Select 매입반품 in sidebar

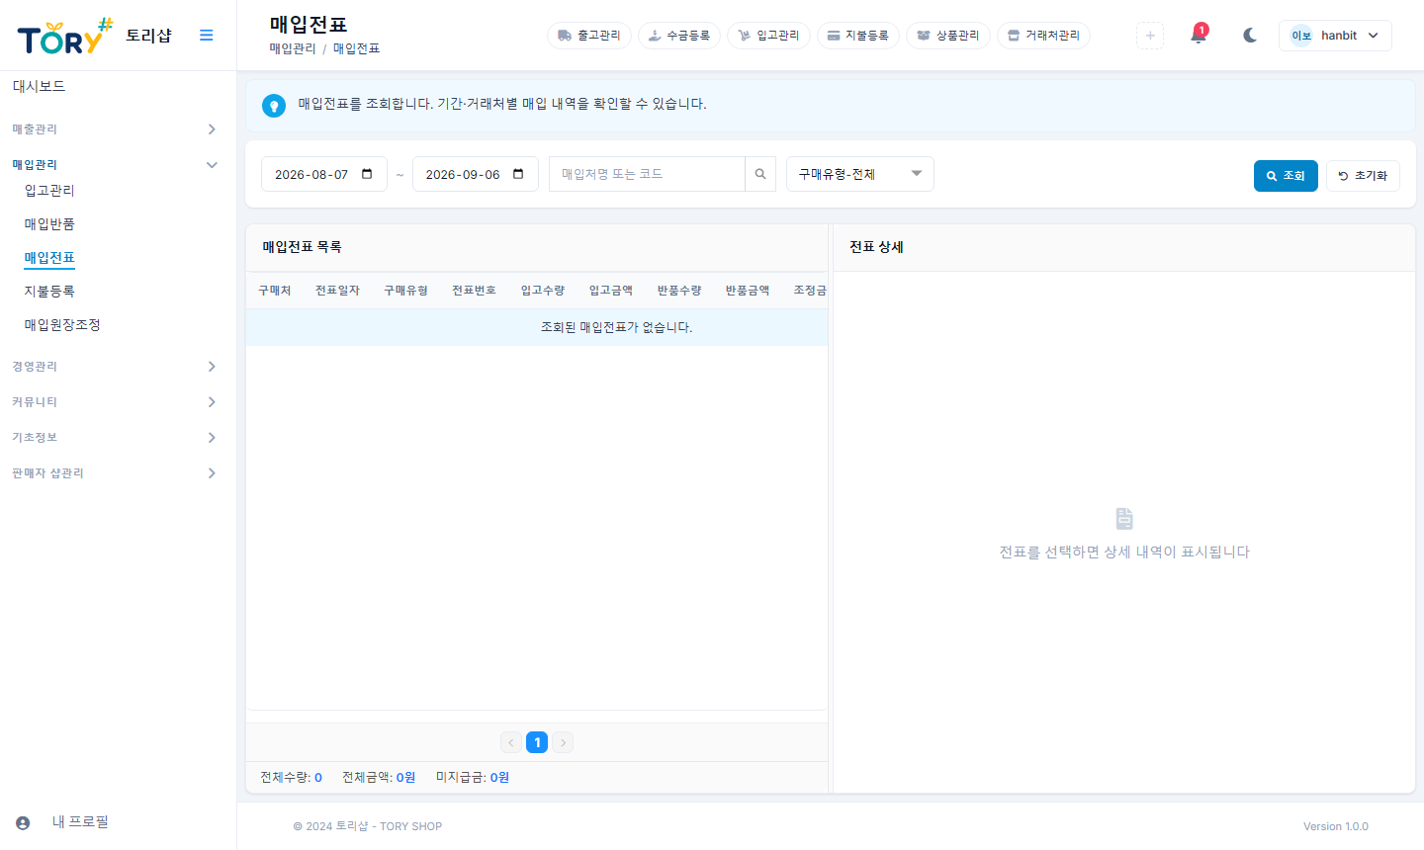pos(49,224)
